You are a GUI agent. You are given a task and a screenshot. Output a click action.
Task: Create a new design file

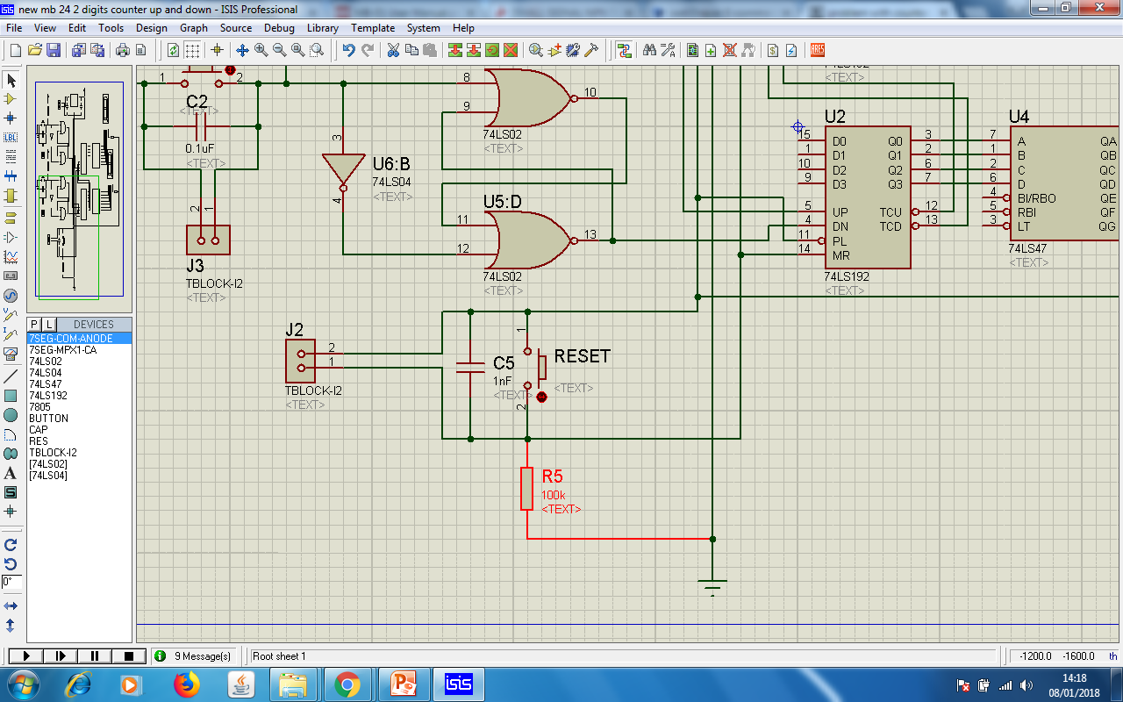tap(15, 50)
